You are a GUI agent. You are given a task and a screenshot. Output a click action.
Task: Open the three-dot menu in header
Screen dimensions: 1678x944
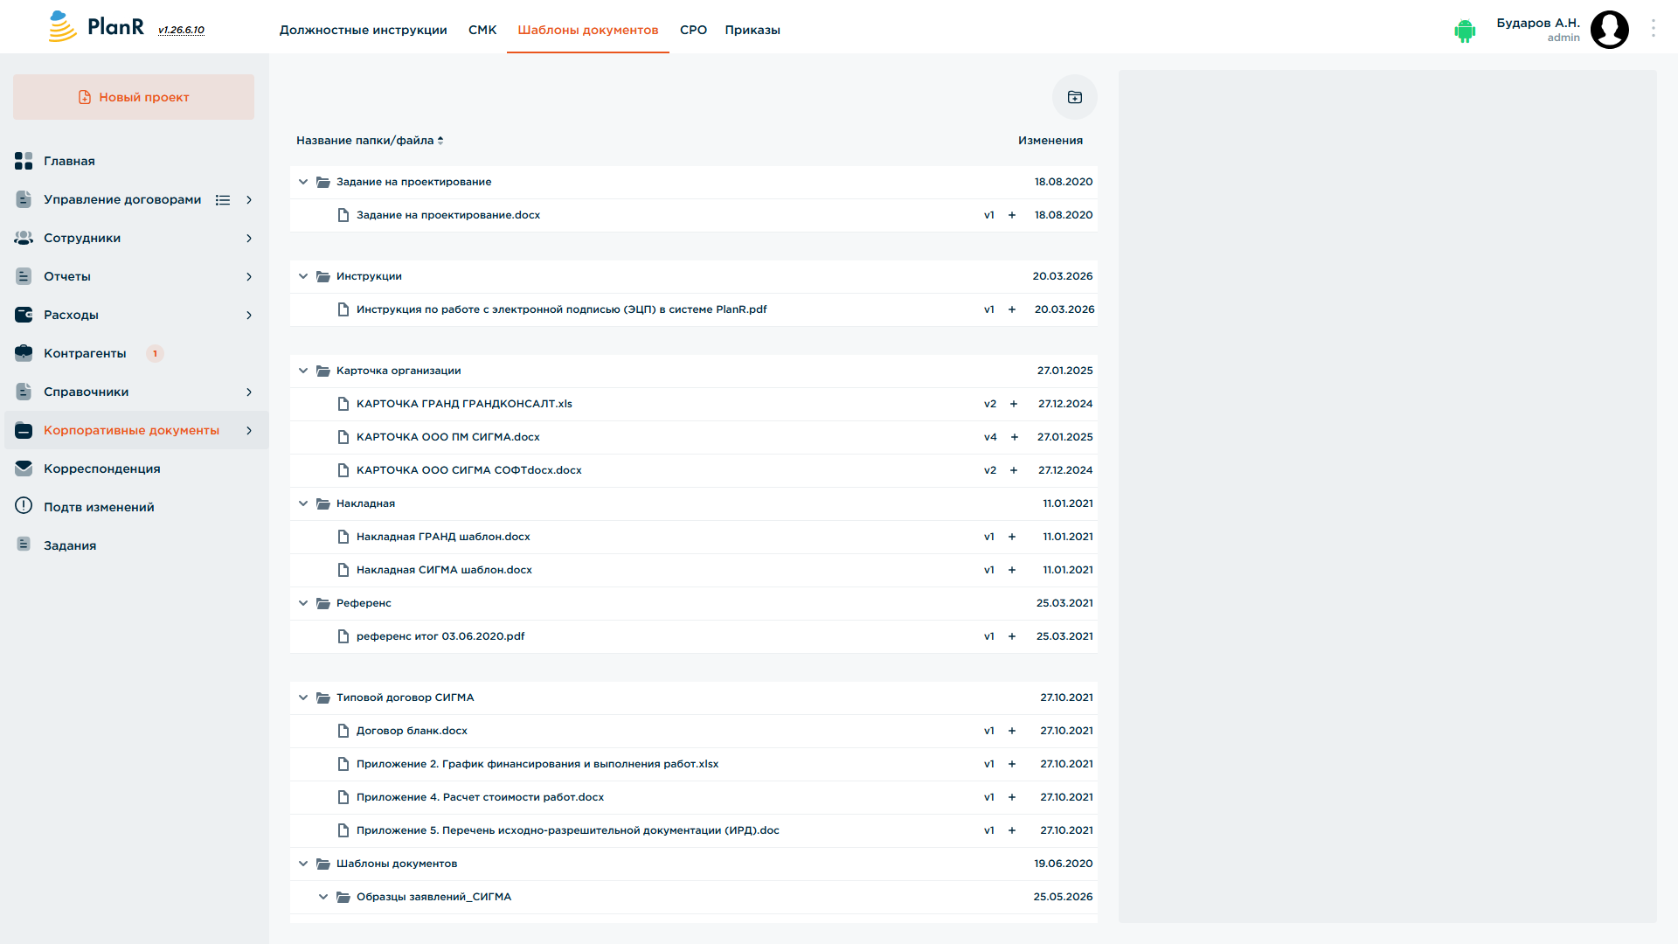coord(1653,28)
